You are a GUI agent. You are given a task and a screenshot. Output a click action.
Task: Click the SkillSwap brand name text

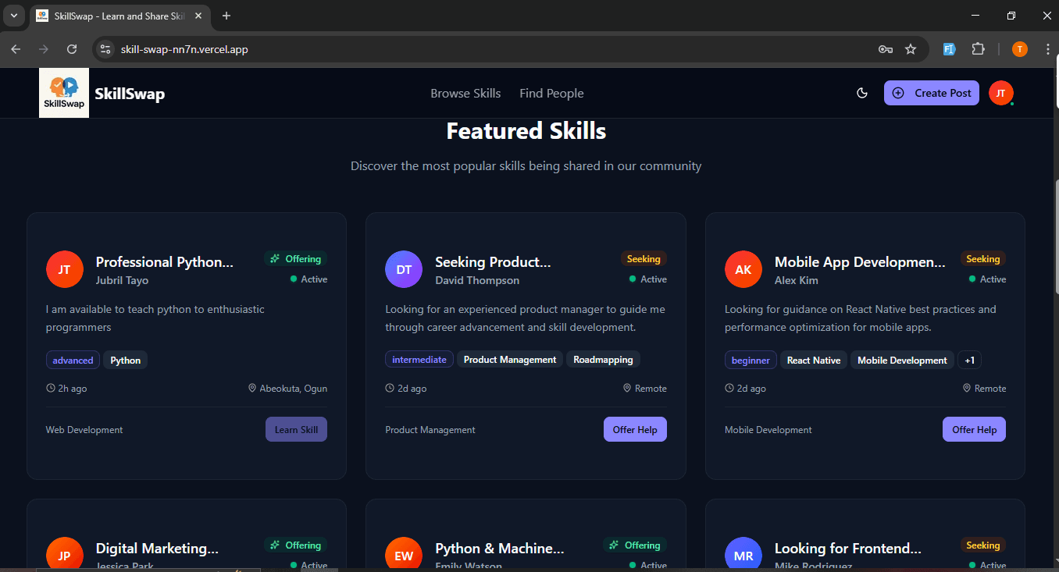coord(130,94)
